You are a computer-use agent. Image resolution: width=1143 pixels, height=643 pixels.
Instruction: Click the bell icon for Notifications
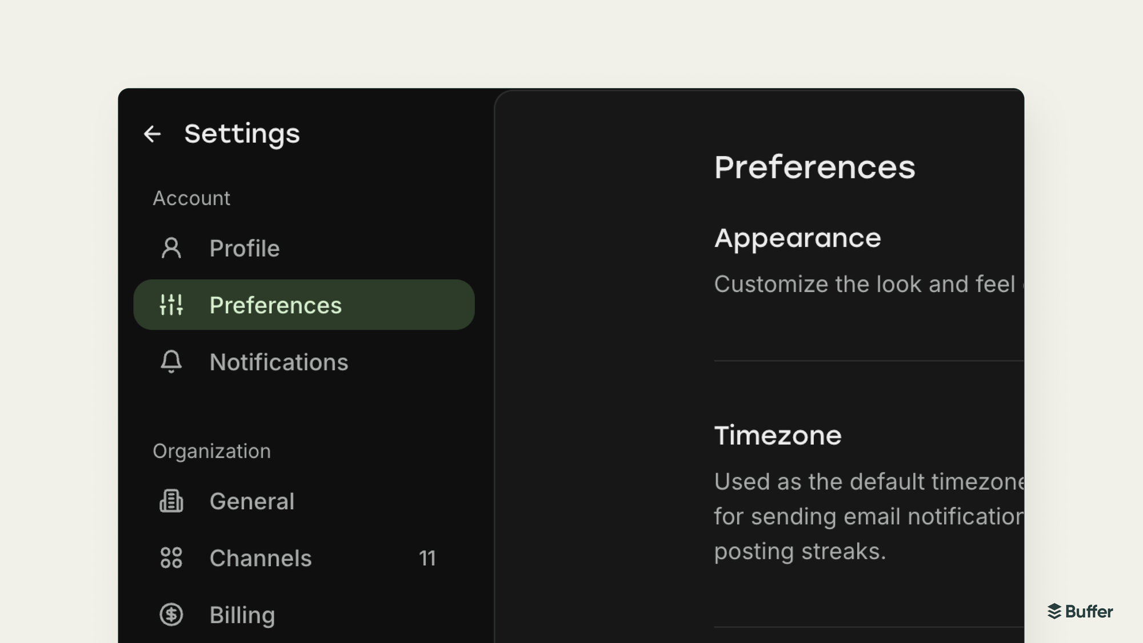pos(171,362)
